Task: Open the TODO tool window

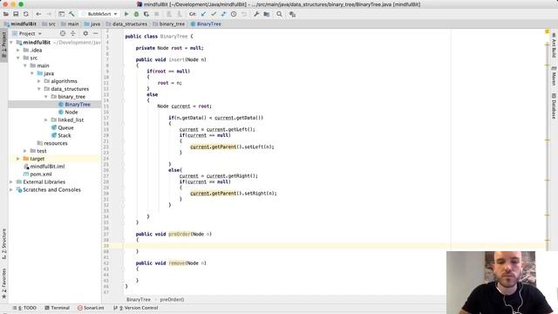Action: coord(24,308)
